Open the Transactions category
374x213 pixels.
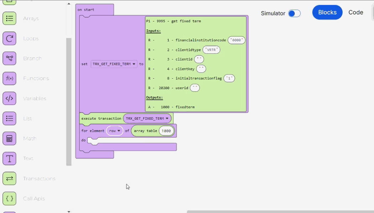pyautogui.click(x=10, y=178)
